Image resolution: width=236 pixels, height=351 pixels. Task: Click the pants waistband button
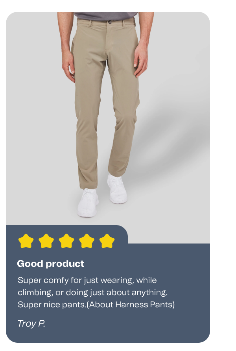tap(110, 22)
